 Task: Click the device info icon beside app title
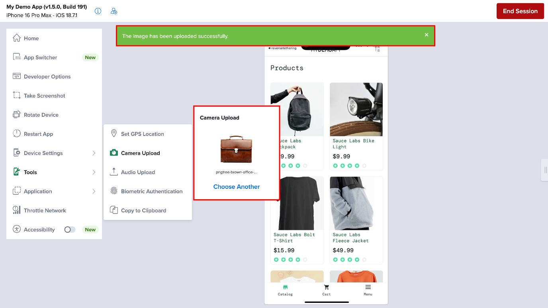pos(98,11)
